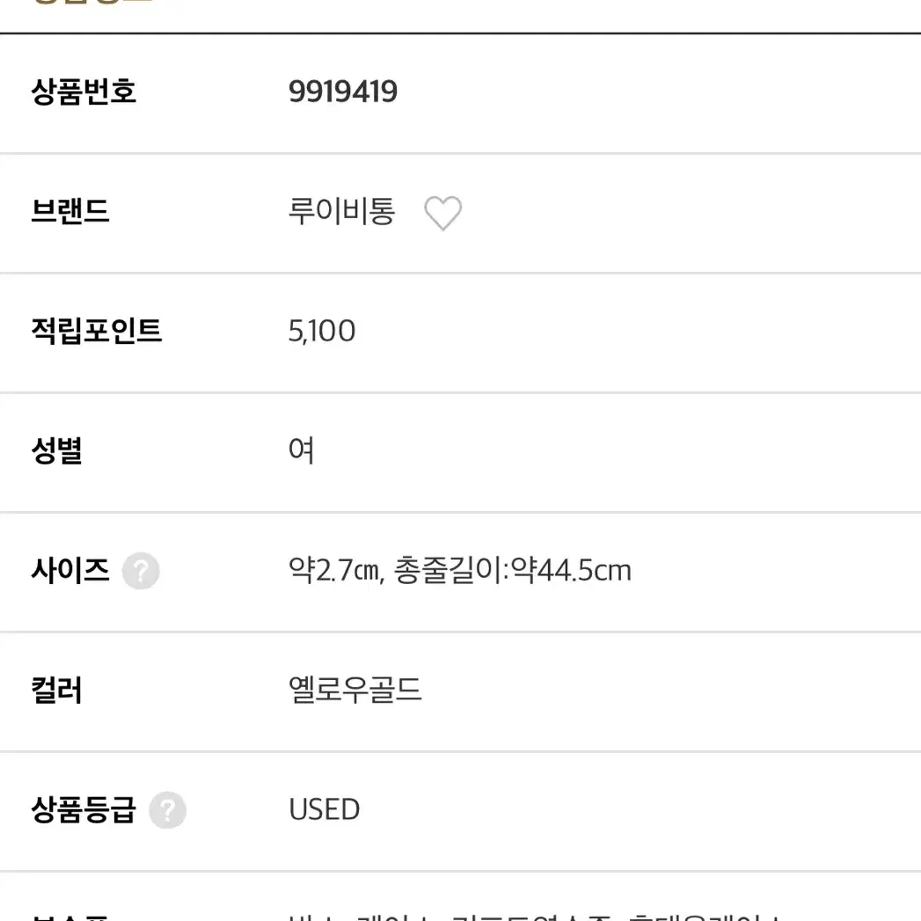Viewport: 921px width, 921px height.
Task: Click the 브랜드 row label
Action: (69, 211)
